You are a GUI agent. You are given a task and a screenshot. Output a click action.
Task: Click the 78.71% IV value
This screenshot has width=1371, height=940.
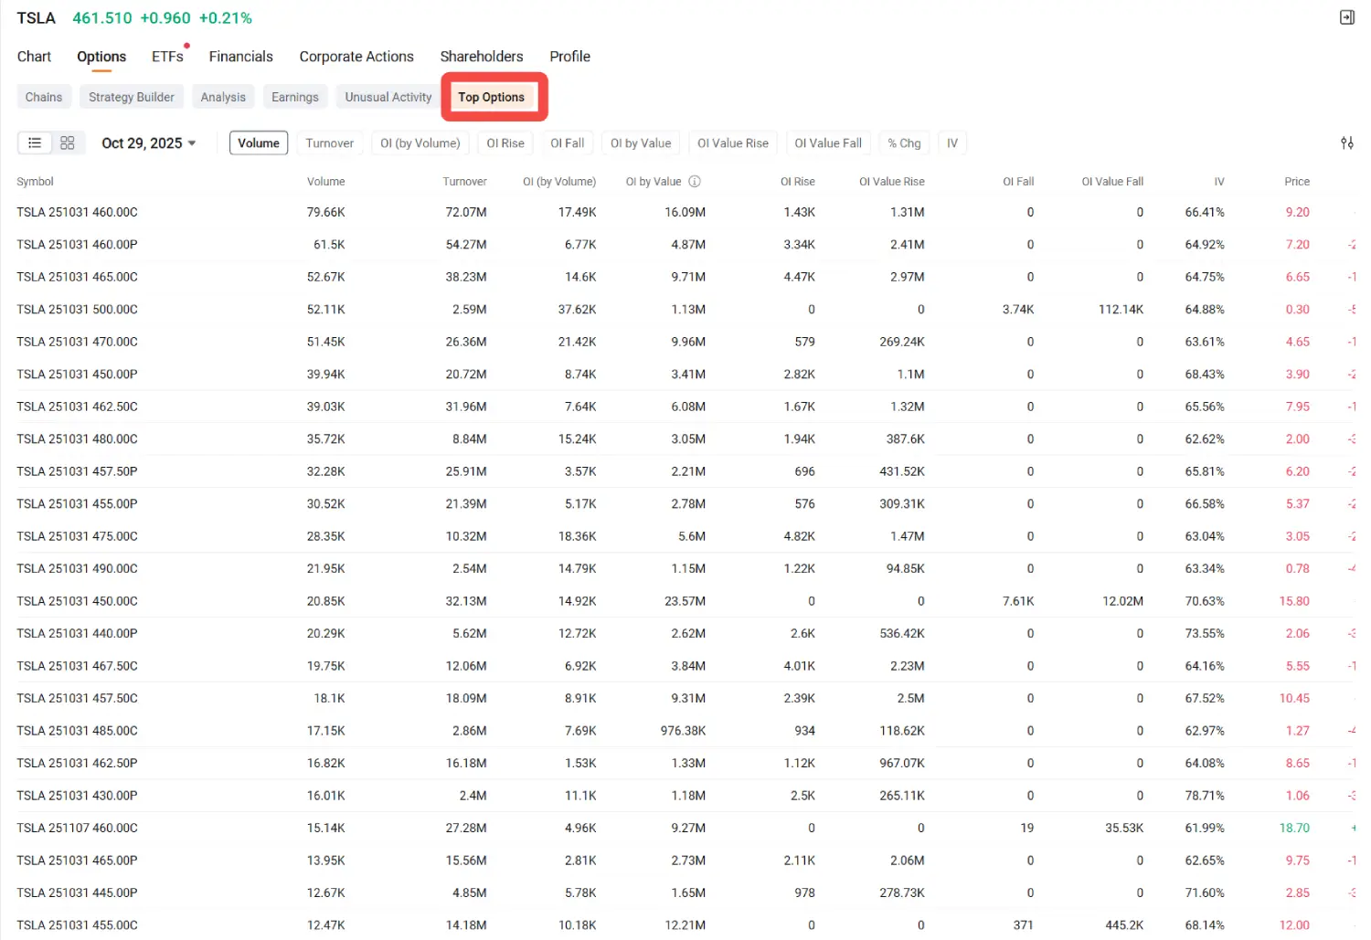pos(1205,796)
